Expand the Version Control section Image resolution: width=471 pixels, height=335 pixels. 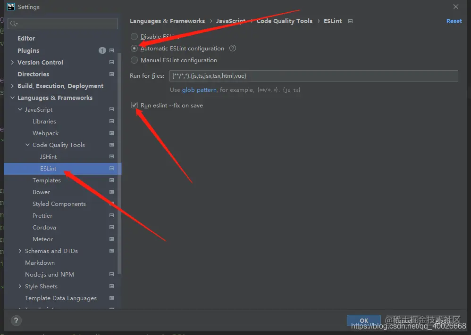[12, 62]
